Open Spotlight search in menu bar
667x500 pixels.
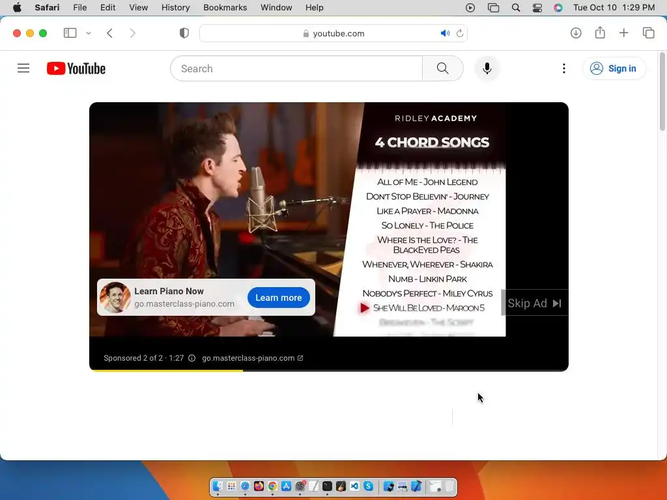coord(516,7)
